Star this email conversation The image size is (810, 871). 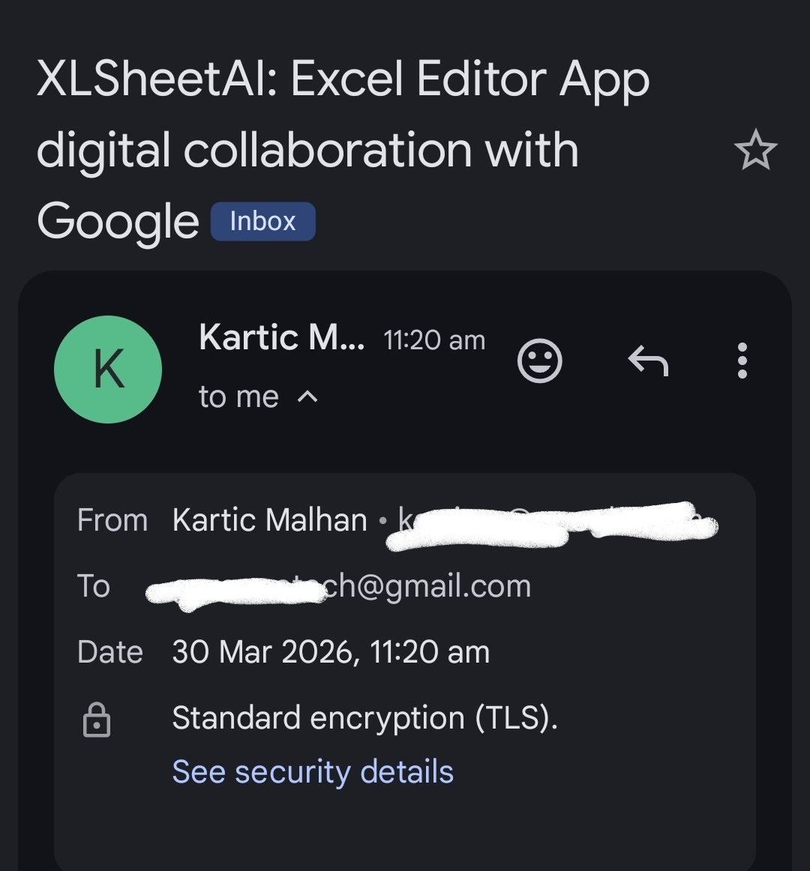755,150
